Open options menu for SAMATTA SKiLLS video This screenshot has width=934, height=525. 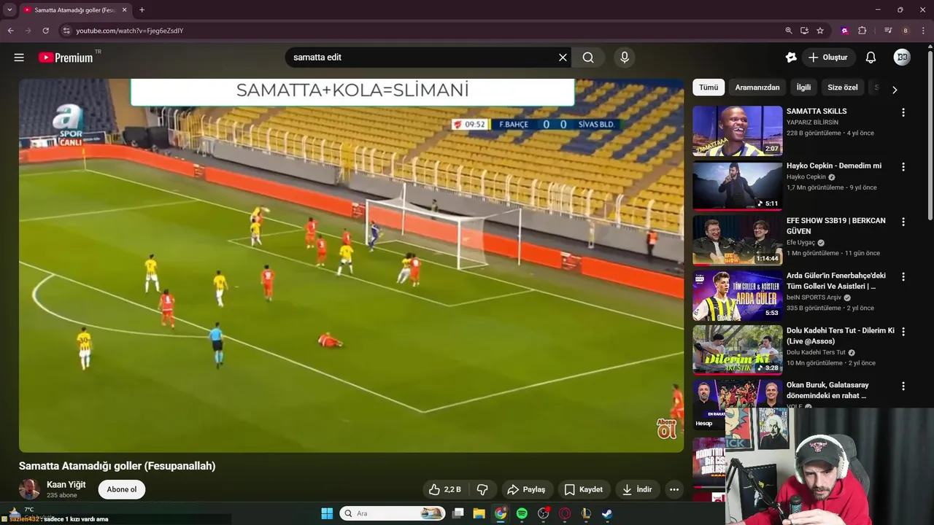coord(903,112)
